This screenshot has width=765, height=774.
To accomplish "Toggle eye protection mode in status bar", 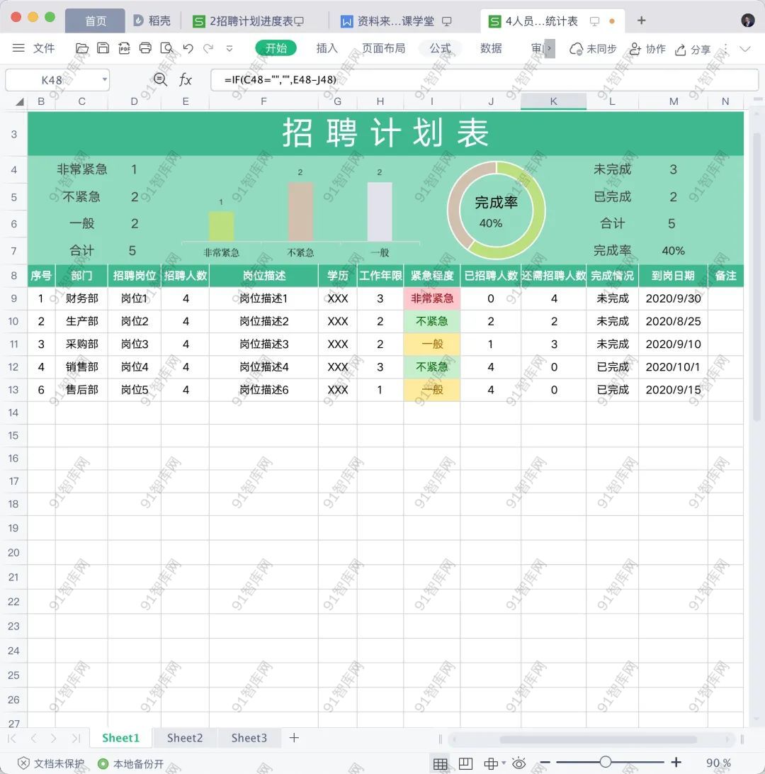I will click(x=519, y=763).
